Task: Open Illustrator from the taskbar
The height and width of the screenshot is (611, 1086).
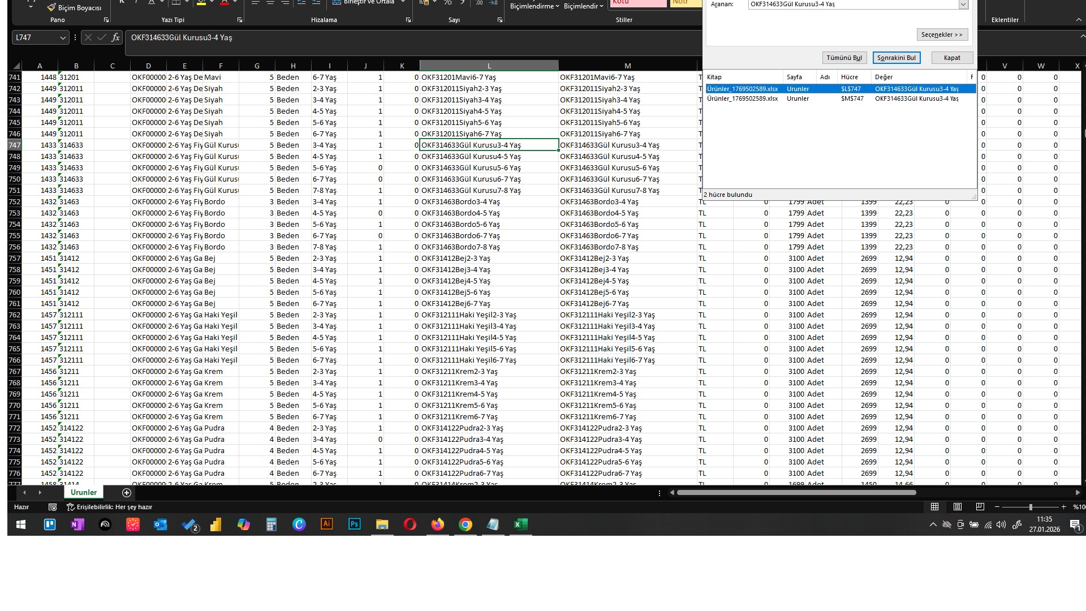Action: click(327, 524)
